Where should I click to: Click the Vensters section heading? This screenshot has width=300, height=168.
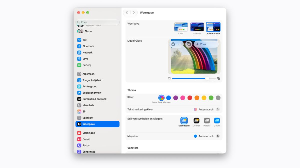133,148
